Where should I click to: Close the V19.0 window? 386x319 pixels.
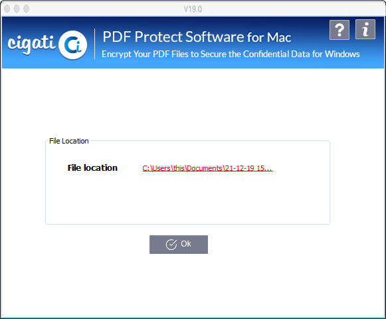[7, 9]
